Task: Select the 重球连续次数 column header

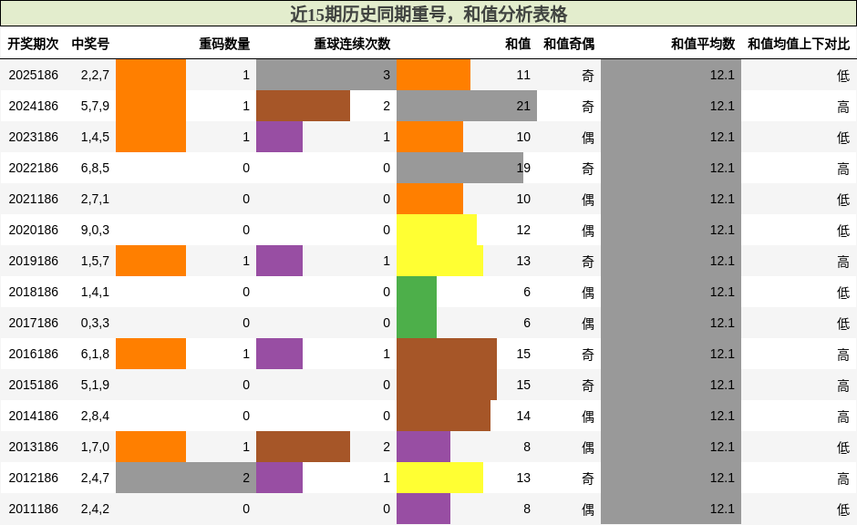Action: [x=352, y=44]
